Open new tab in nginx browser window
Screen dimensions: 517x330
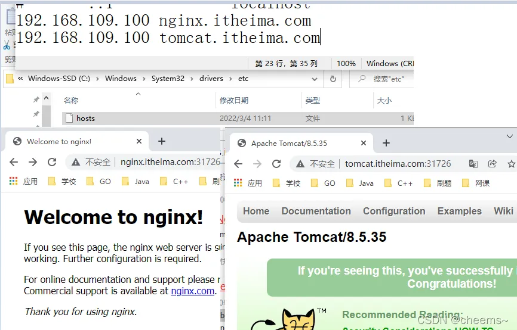tap(162, 142)
